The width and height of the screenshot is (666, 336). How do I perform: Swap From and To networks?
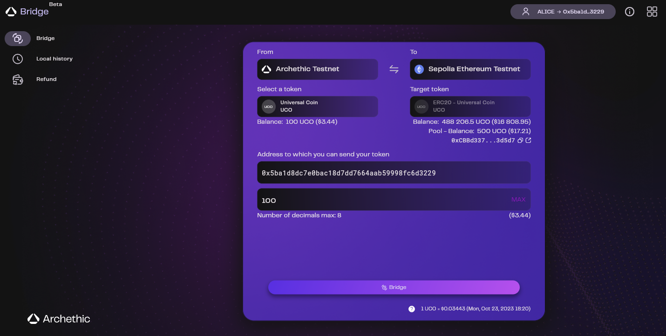click(394, 69)
